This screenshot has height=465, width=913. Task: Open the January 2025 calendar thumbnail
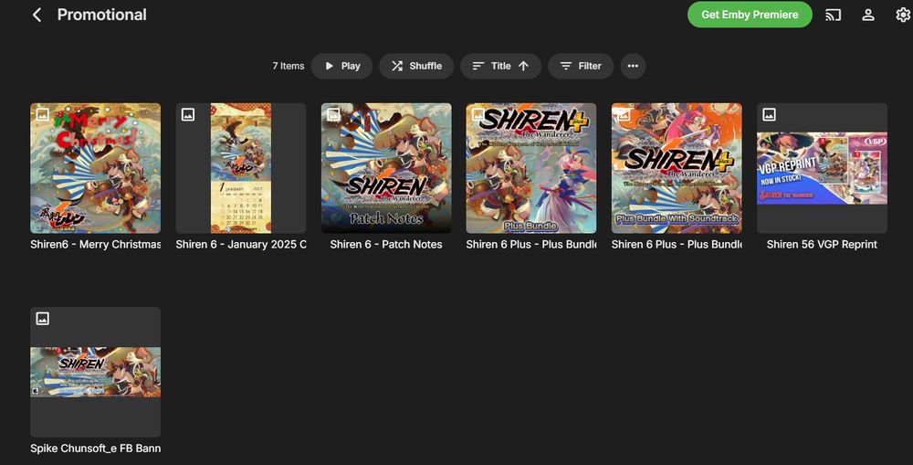point(241,168)
